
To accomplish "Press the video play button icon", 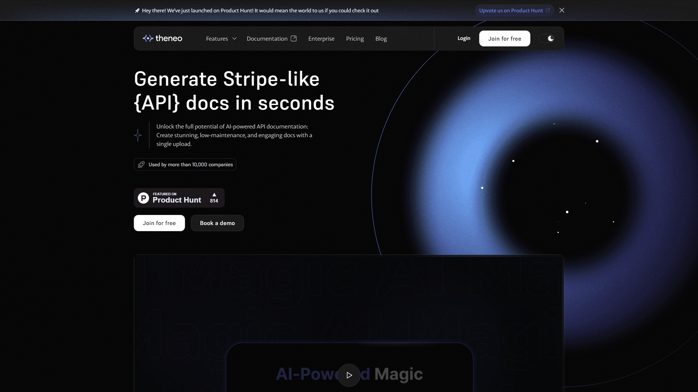I will 349,375.
